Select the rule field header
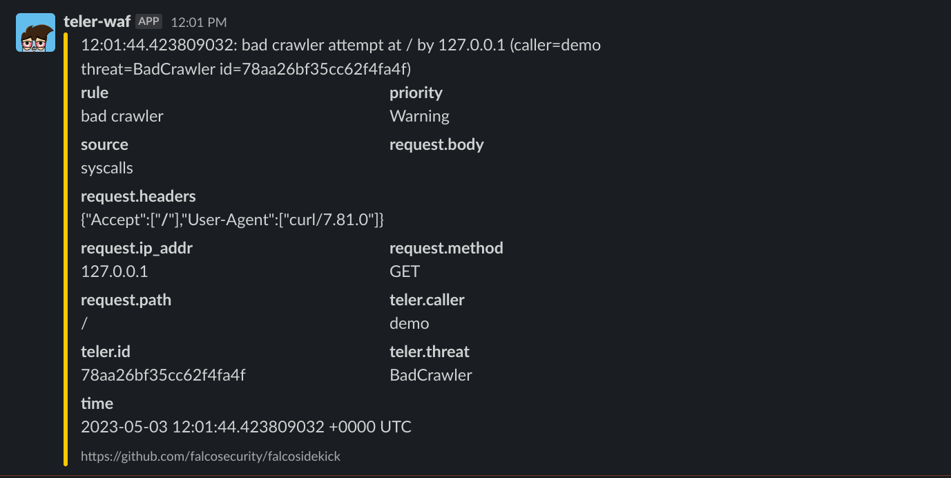The height and width of the screenshot is (478, 951). (x=95, y=93)
